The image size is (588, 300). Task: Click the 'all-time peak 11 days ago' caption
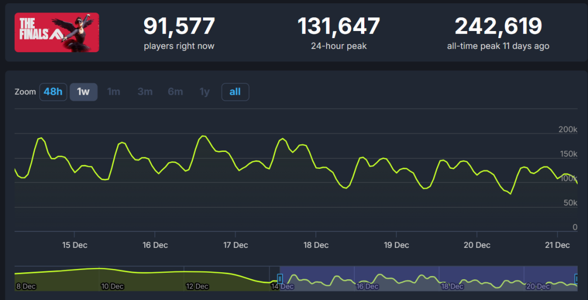tap(498, 46)
